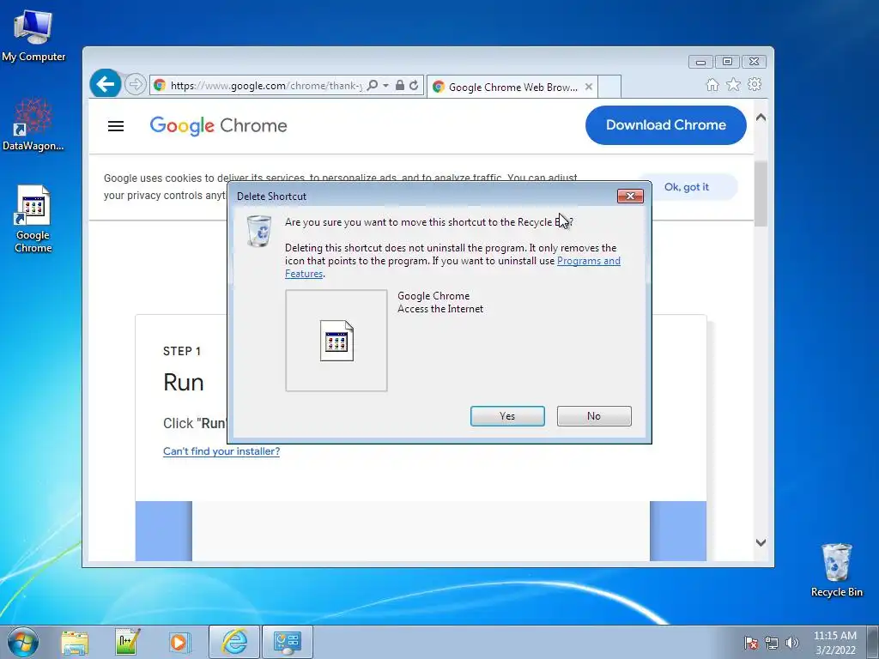Click the Google Chrome logo on page
Image resolution: width=879 pixels, height=659 pixels.
click(218, 125)
